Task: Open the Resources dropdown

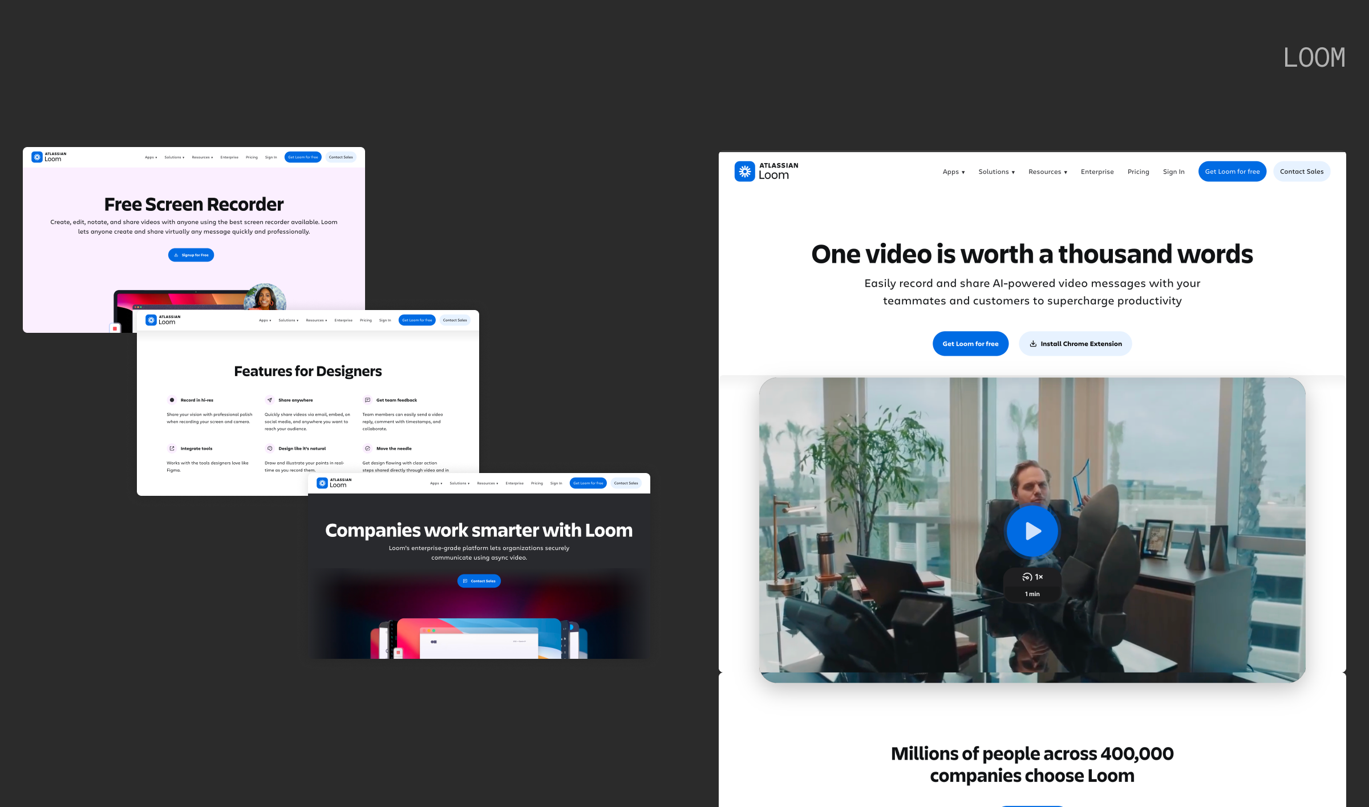Action: [x=1047, y=172]
